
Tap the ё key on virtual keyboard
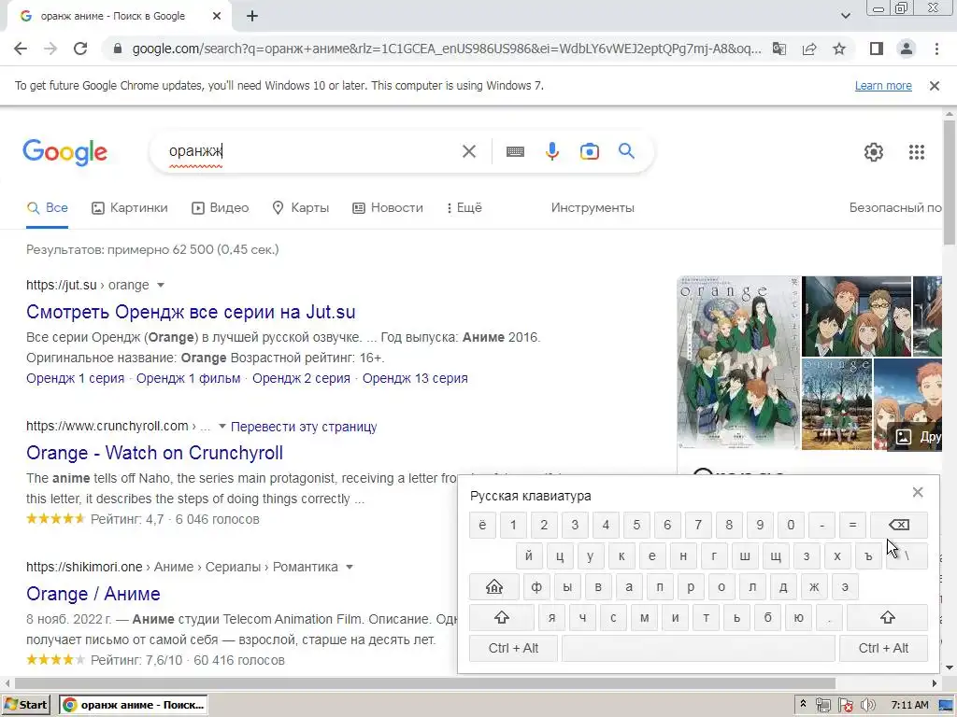tap(482, 525)
